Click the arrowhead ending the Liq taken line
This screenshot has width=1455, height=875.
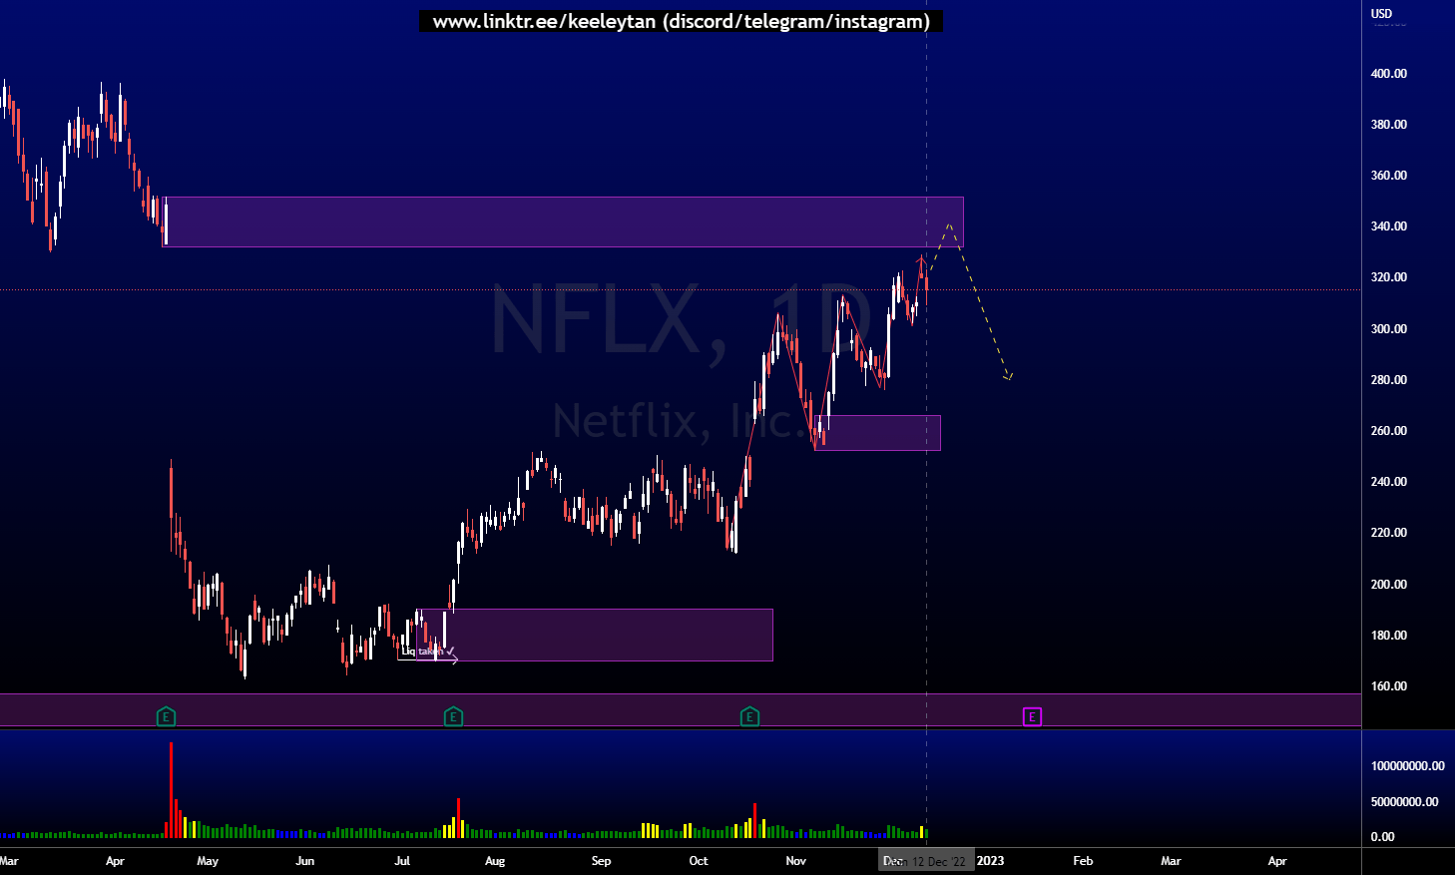(x=458, y=659)
